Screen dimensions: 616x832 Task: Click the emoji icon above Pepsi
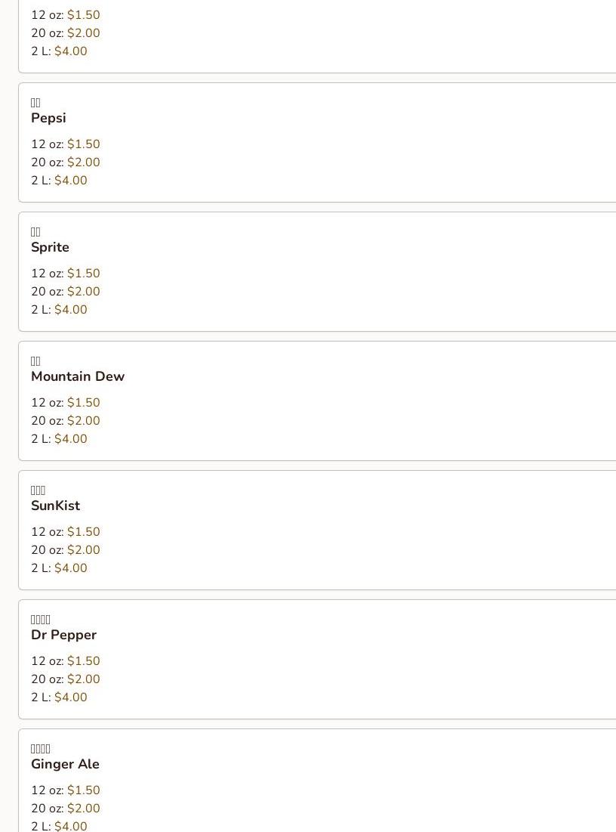click(x=35, y=103)
